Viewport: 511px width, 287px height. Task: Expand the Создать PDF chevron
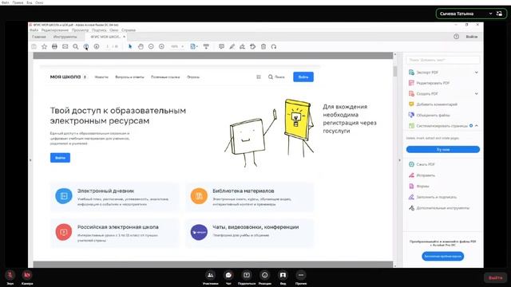(477, 94)
